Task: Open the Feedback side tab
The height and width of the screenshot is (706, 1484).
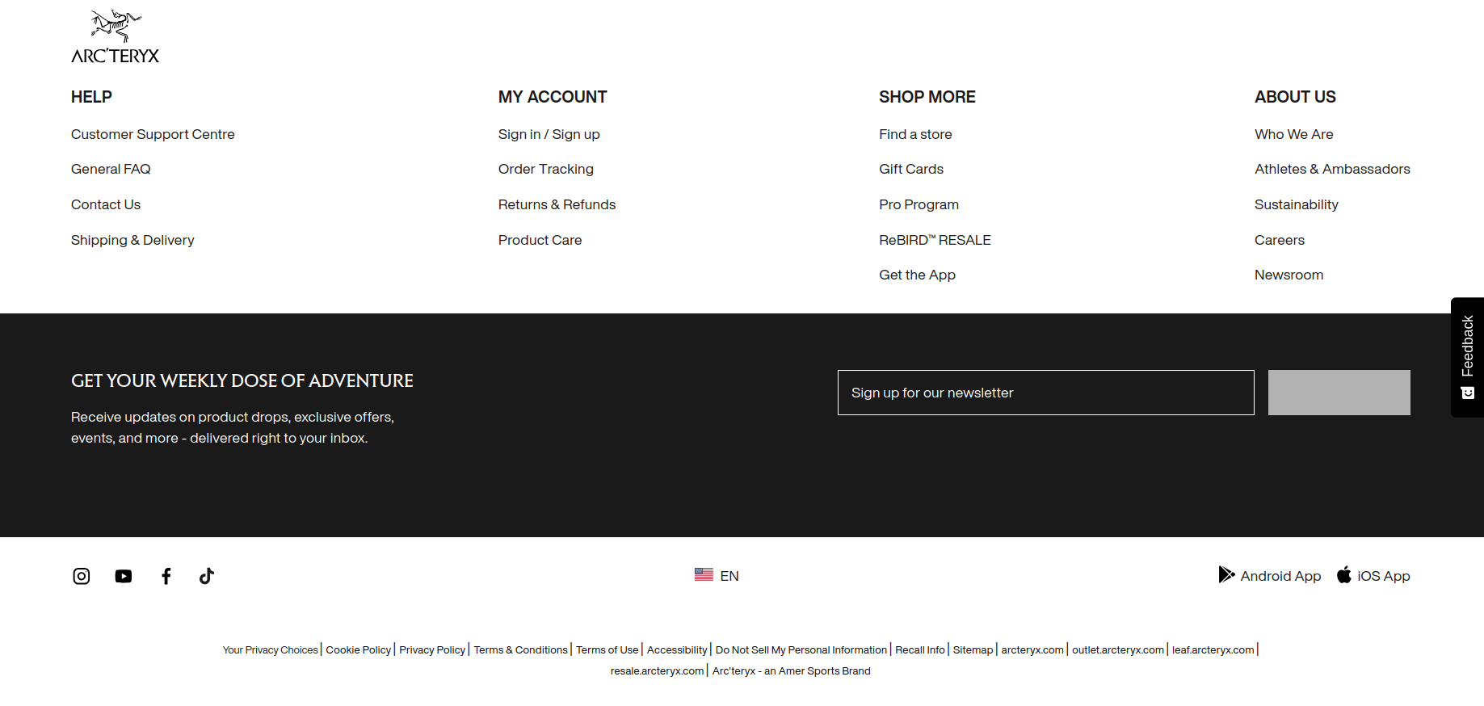Action: pyautogui.click(x=1467, y=357)
